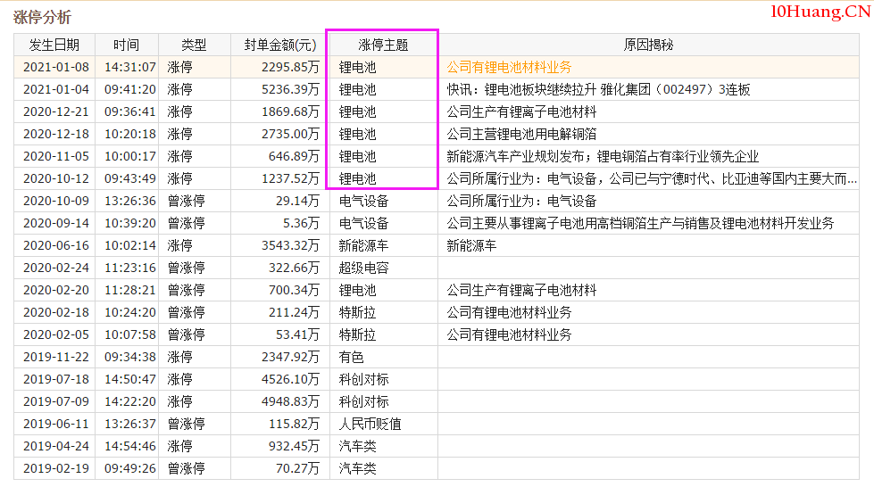Click the reason mentioning 雅化集团(002497)3连板

(598, 90)
